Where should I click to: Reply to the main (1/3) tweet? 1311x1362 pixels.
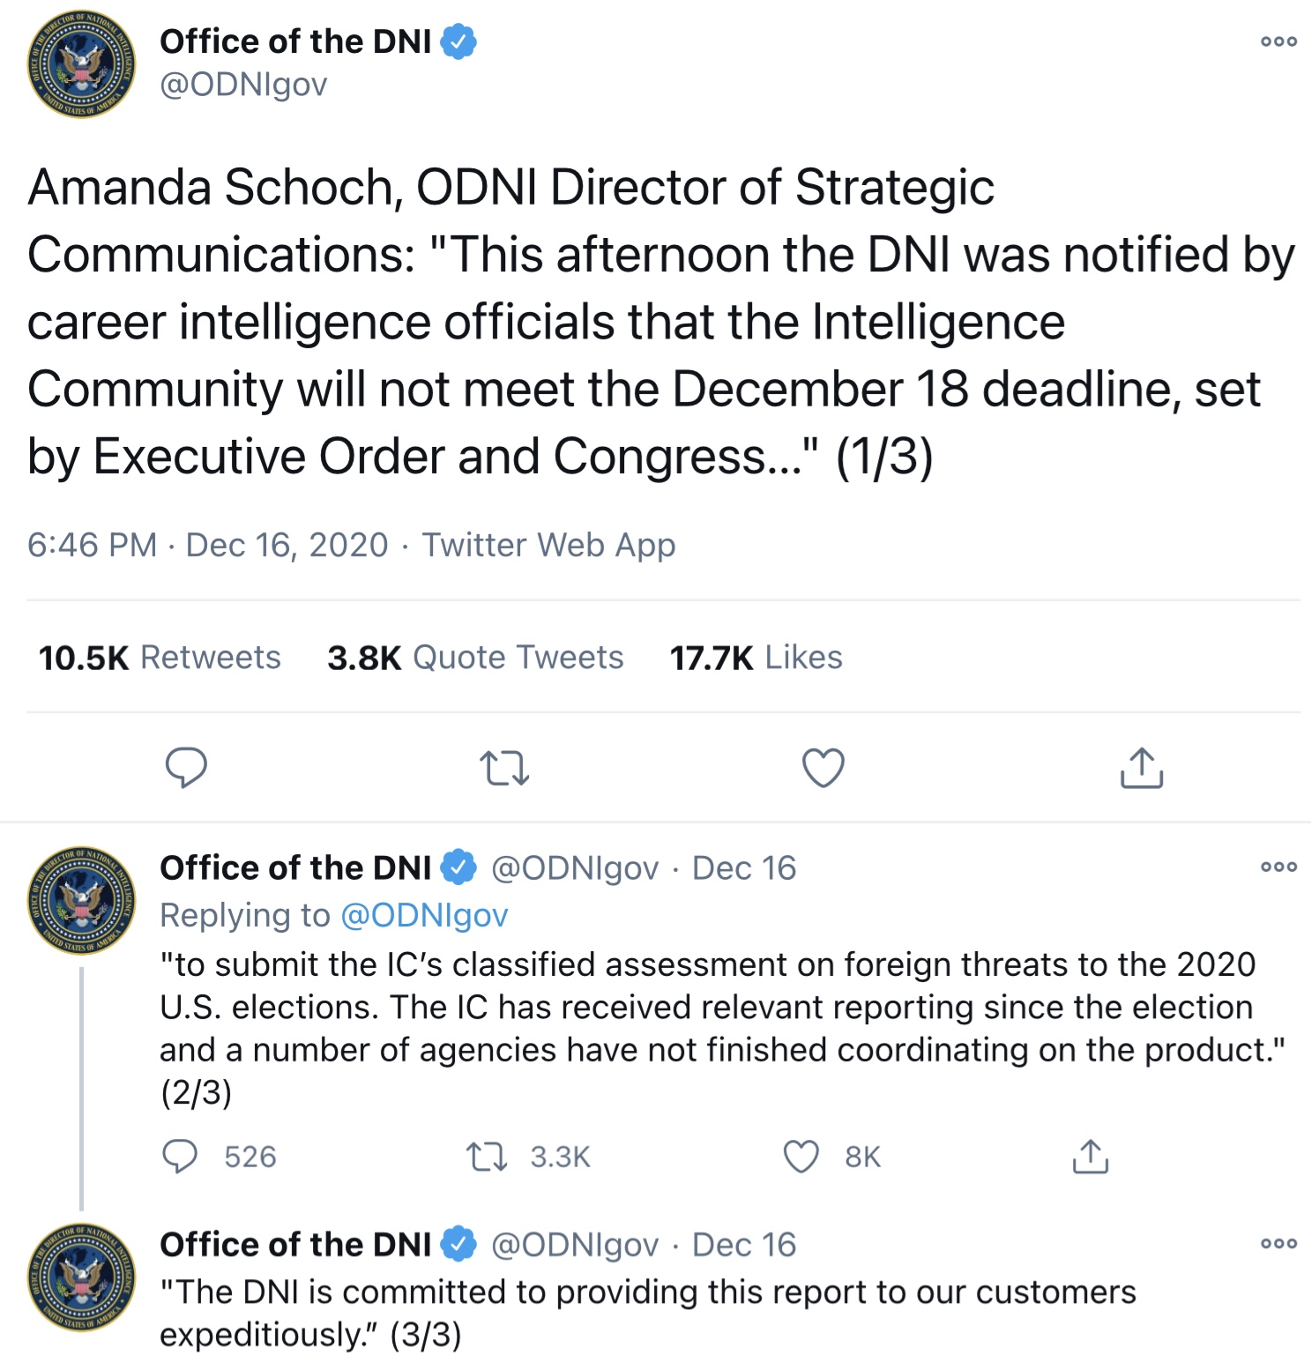click(x=186, y=767)
